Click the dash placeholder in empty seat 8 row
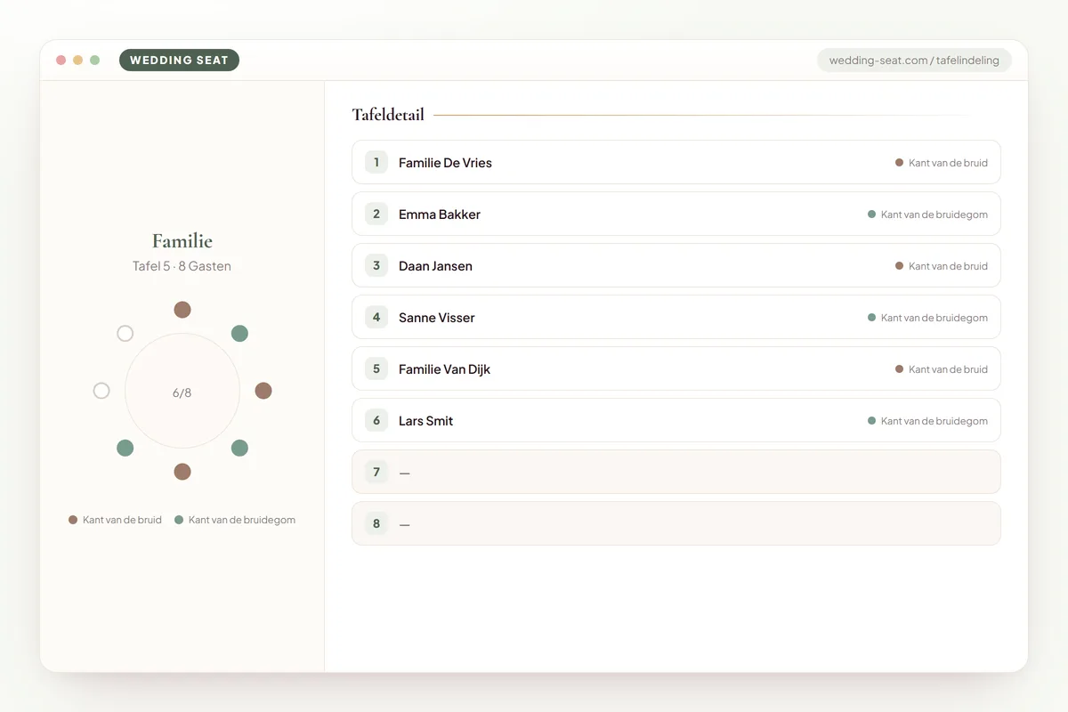The width and height of the screenshot is (1068, 712). point(404,524)
